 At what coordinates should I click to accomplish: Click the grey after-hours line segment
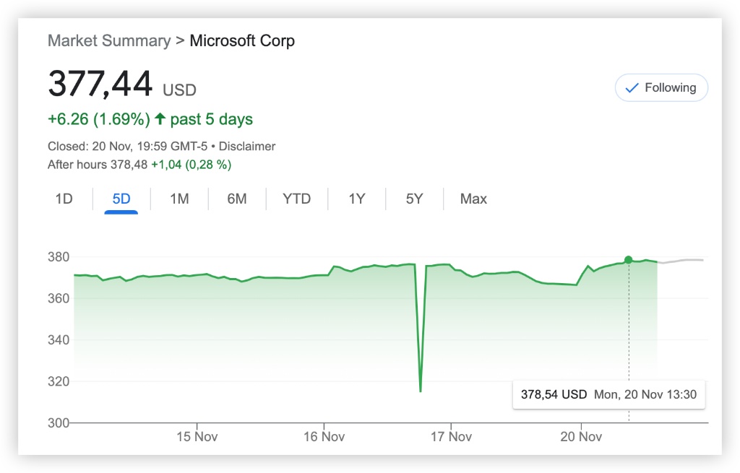683,260
